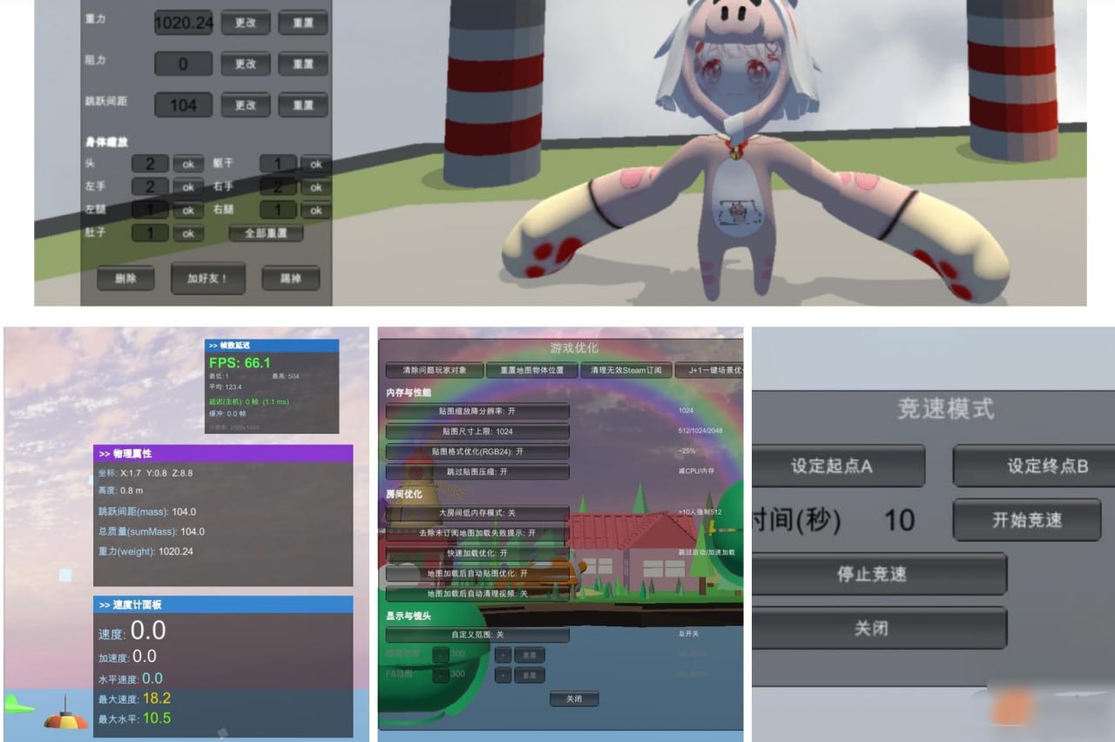
Task: Click 清除问题玩家对象 button
Action: click(434, 370)
